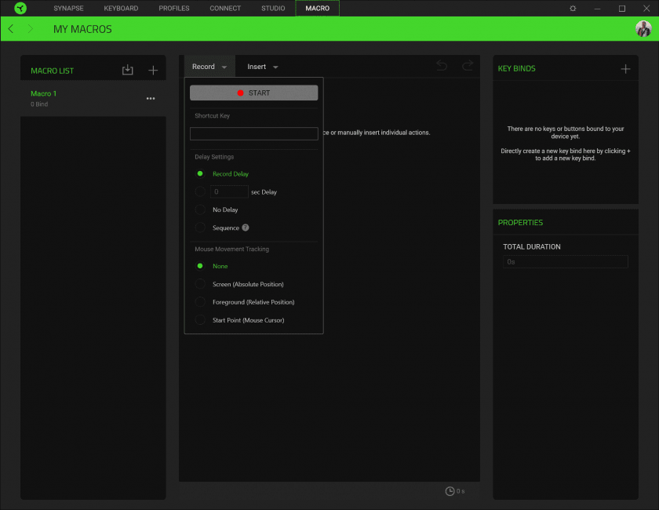The height and width of the screenshot is (510, 659).
Task: Go back with the left arrow
Action: (x=11, y=28)
